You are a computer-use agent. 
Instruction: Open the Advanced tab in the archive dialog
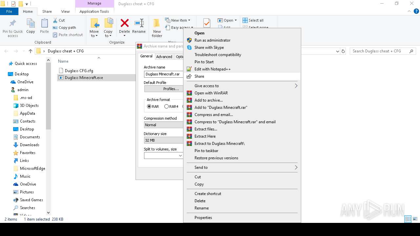point(164,57)
